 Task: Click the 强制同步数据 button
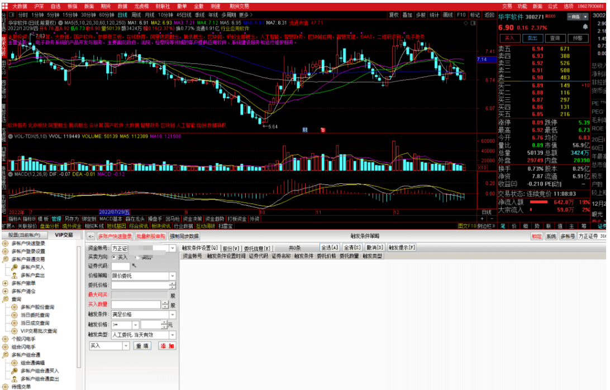tap(184, 236)
